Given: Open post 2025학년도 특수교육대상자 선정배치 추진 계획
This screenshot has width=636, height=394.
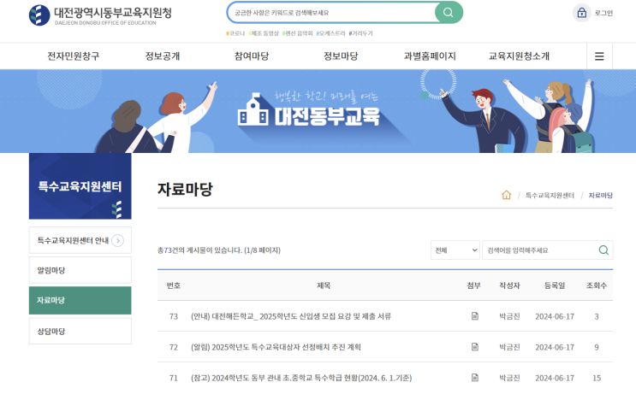Looking at the screenshot, I should click(x=276, y=347).
